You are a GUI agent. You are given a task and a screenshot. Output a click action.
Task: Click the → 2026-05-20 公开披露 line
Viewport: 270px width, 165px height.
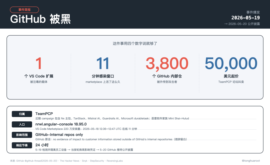pos(242,24)
